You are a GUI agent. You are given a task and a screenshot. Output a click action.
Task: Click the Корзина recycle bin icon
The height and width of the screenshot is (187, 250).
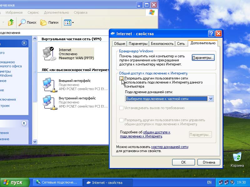pos(237,157)
